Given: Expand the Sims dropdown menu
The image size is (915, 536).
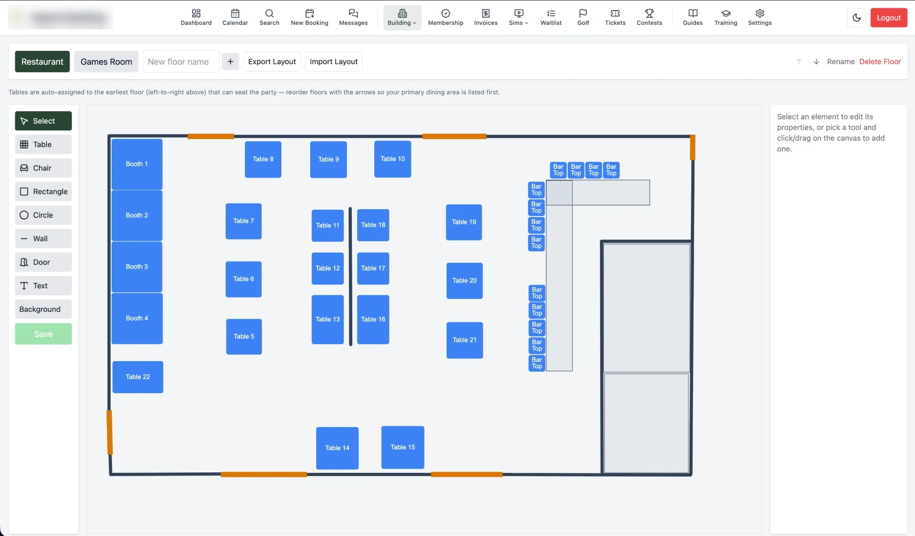Looking at the screenshot, I should tap(518, 17).
